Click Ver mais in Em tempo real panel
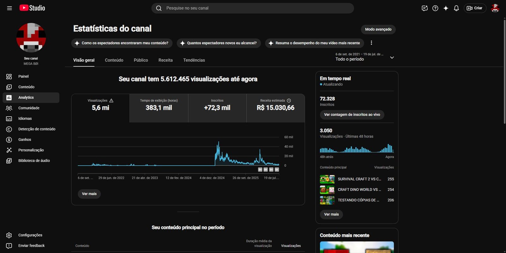 331,214
